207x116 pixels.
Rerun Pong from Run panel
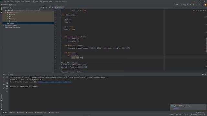[x=4, y=78]
